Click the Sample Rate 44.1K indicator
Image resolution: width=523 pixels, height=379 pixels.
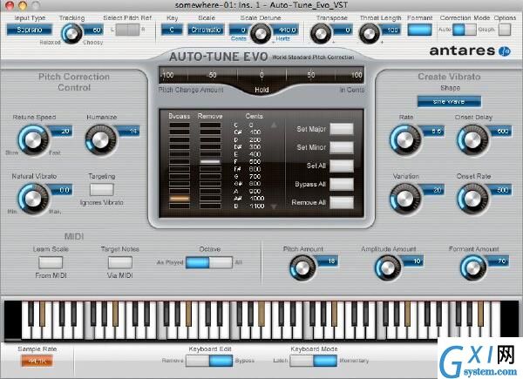click(37, 361)
